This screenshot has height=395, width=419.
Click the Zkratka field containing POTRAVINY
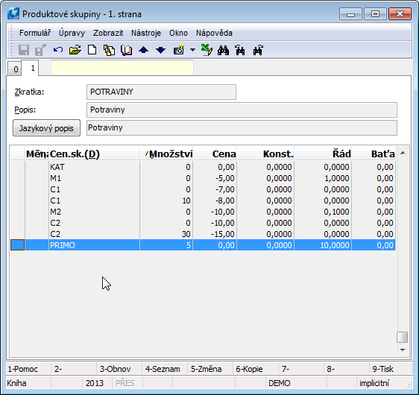coord(161,92)
